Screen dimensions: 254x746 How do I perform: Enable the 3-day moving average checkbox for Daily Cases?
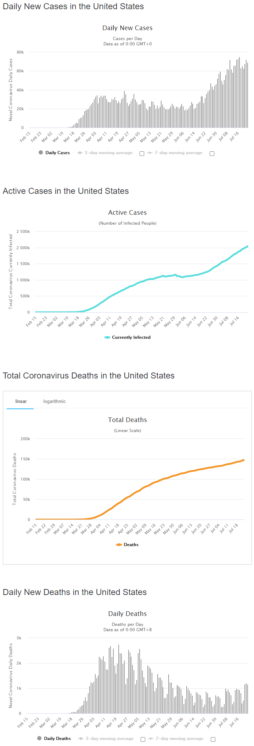point(142,154)
